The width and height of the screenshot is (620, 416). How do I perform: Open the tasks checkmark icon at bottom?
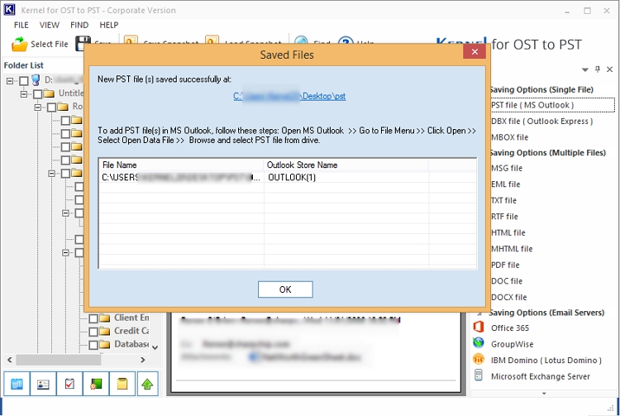click(69, 384)
